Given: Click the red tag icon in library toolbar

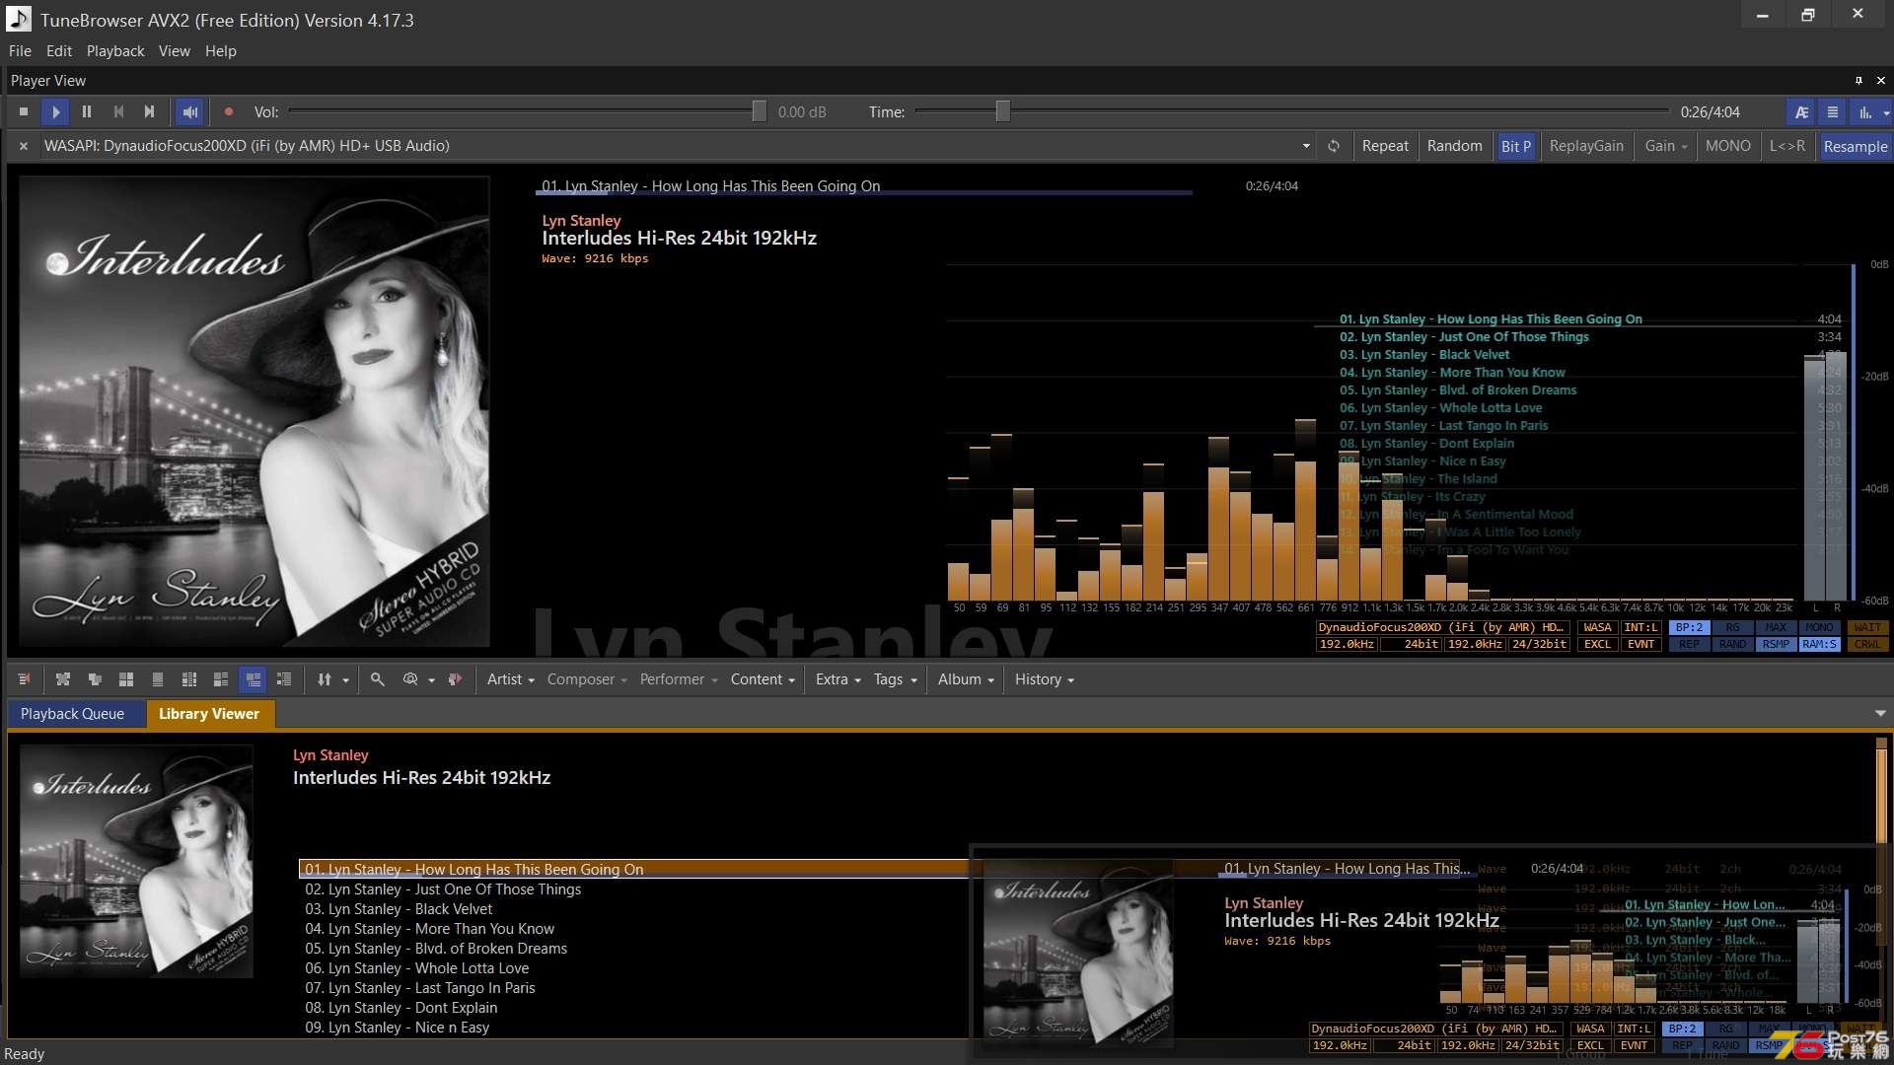Looking at the screenshot, I should coord(455,679).
